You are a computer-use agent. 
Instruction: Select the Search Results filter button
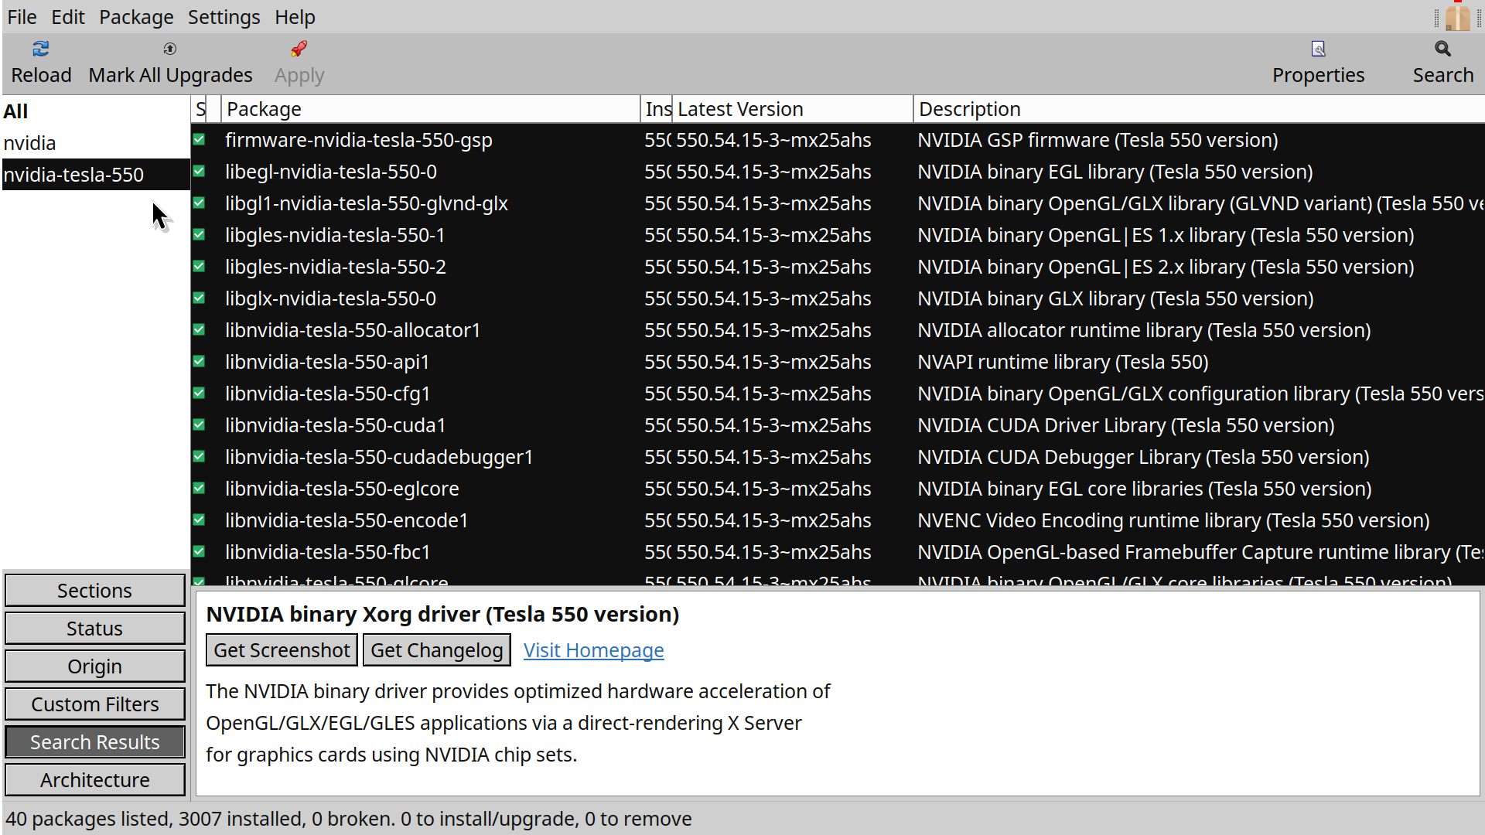point(95,742)
